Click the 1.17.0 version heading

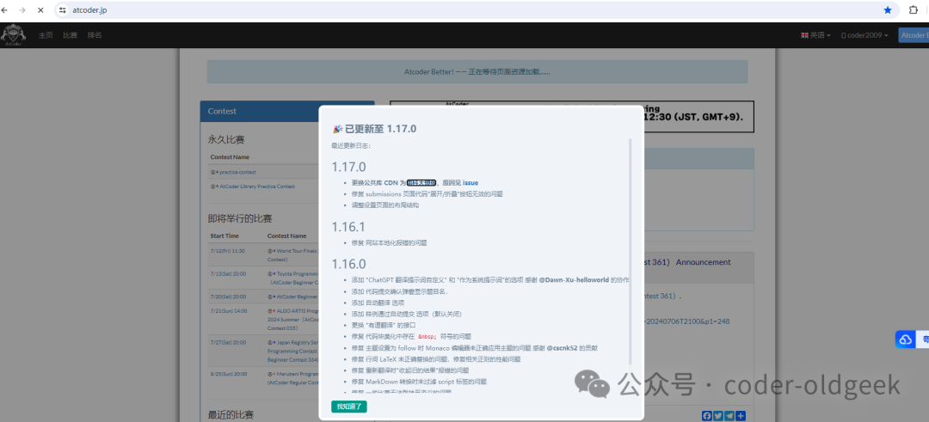pos(349,167)
